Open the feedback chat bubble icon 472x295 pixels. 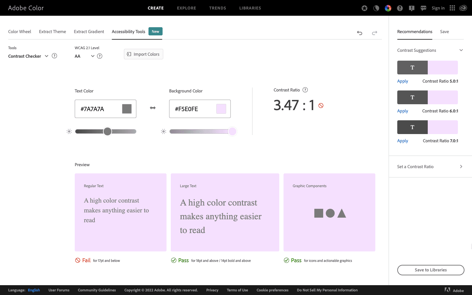click(x=423, y=9)
